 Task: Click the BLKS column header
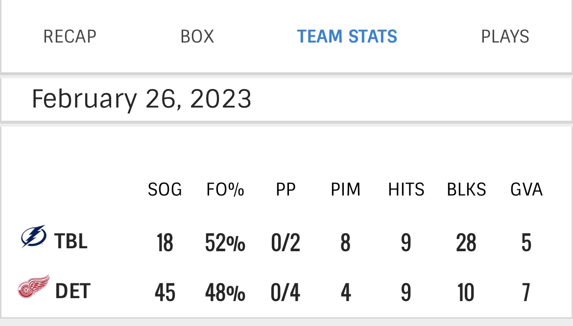(466, 190)
